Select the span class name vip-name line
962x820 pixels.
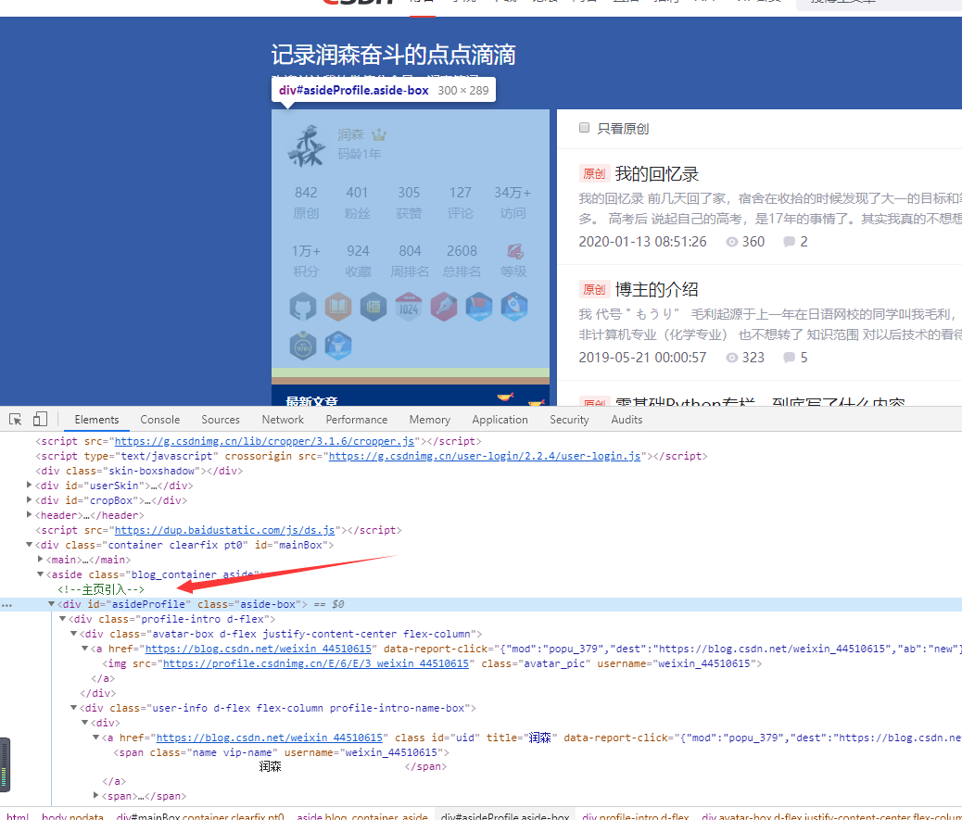pos(281,752)
